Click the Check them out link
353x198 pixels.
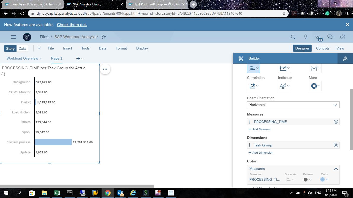click(72, 25)
